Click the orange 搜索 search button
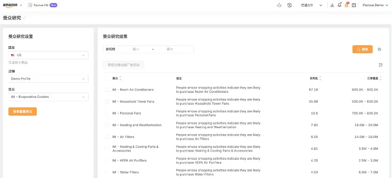Image resolution: width=392 pixels, height=178 pixels. pyautogui.click(x=362, y=49)
